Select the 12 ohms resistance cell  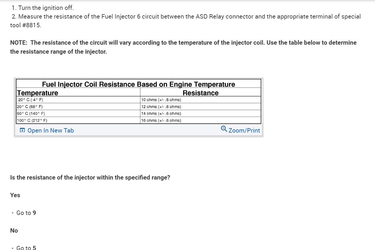(x=161, y=107)
